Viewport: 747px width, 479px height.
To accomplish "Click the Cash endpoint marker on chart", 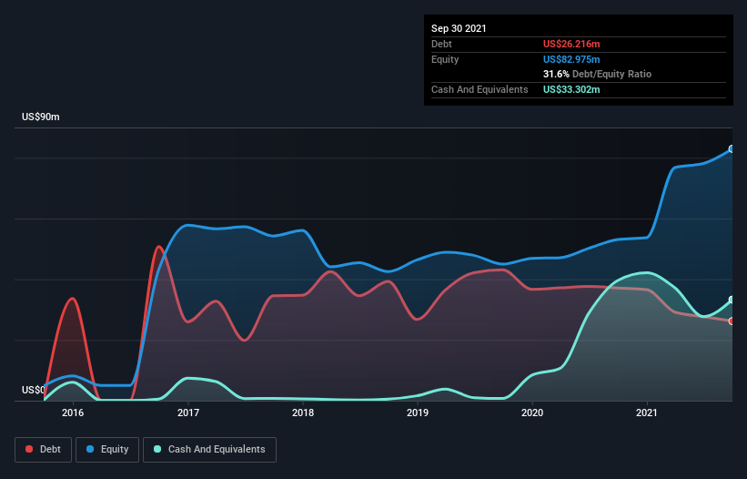I will tap(732, 300).
